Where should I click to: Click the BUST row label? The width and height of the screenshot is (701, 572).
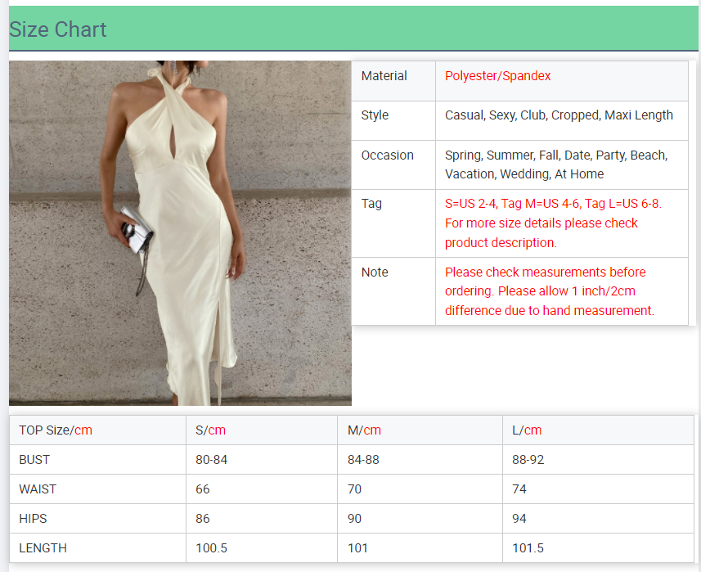point(34,460)
